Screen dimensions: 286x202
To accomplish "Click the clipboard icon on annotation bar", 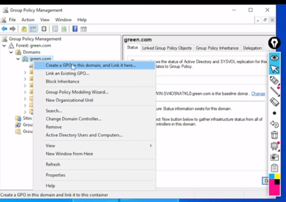I will pos(274,168).
